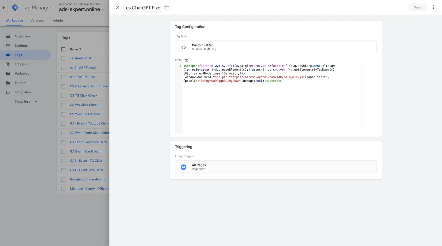Check the CS TG Click Check checkbox
Image resolution: width=442 pixels, height=246 pixels.
[63, 96]
